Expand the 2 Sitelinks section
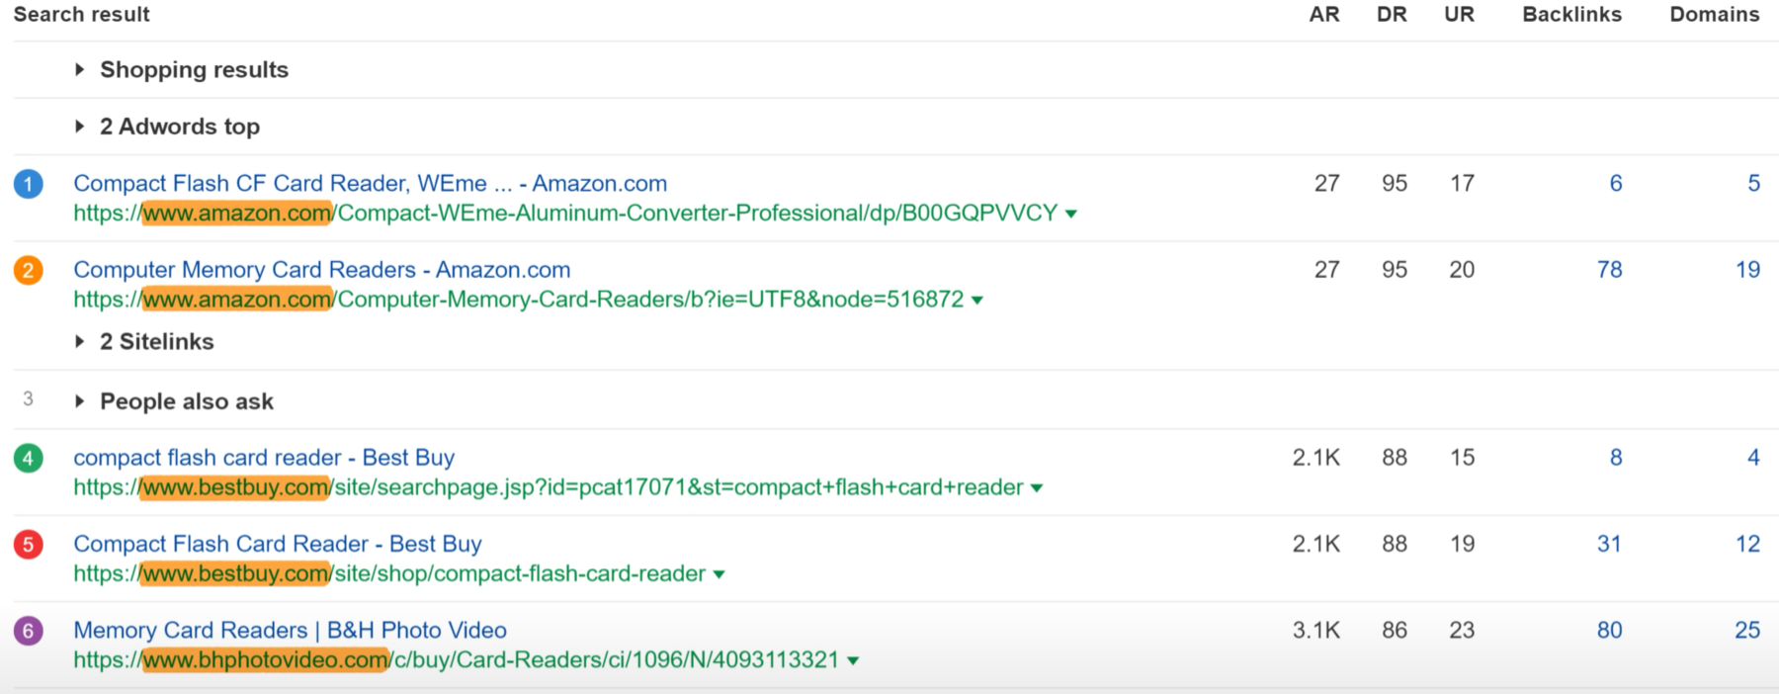 80,342
